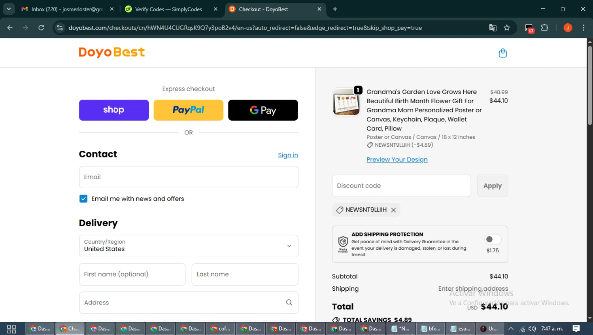The image size is (593, 335).
Task: Click the Subtotal $44.10 value
Action: pyautogui.click(x=499, y=276)
